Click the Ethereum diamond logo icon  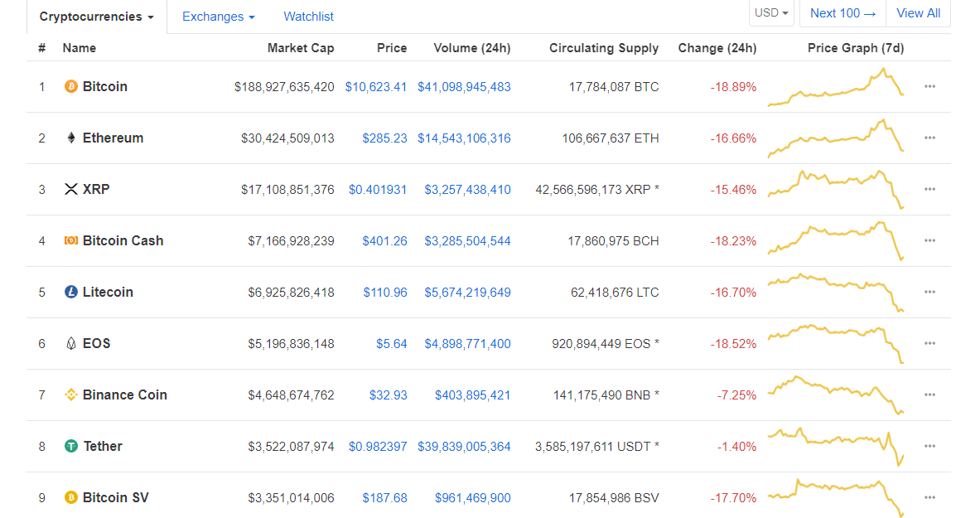click(70, 138)
